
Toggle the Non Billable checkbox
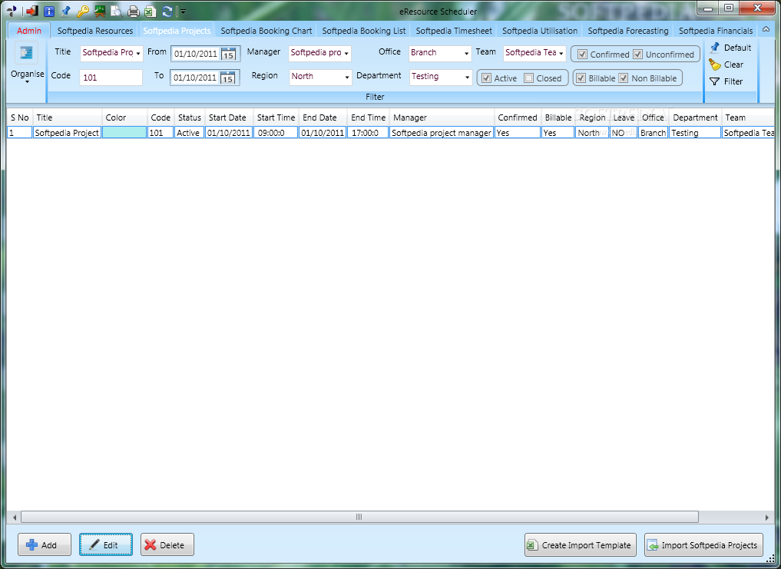624,78
